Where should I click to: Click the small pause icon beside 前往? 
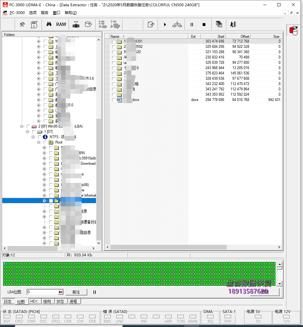(94, 292)
